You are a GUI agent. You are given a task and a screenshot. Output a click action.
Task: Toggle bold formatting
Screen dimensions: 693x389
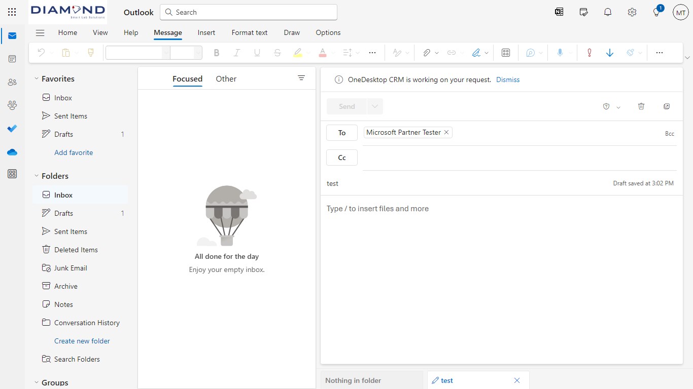coord(217,53)
